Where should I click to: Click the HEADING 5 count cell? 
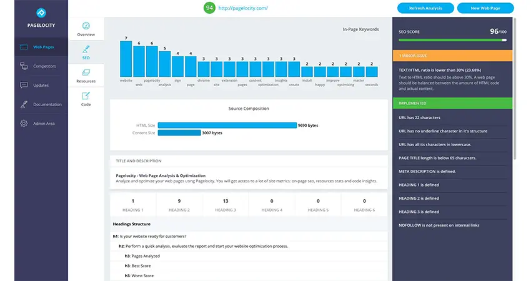pyautogui.click(x=318, y=205)
